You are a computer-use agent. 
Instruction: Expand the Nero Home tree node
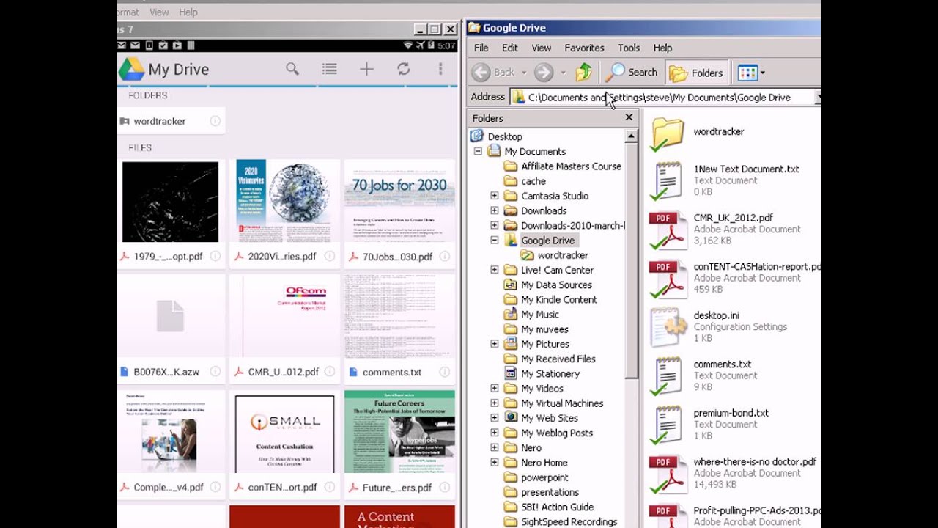495,462
